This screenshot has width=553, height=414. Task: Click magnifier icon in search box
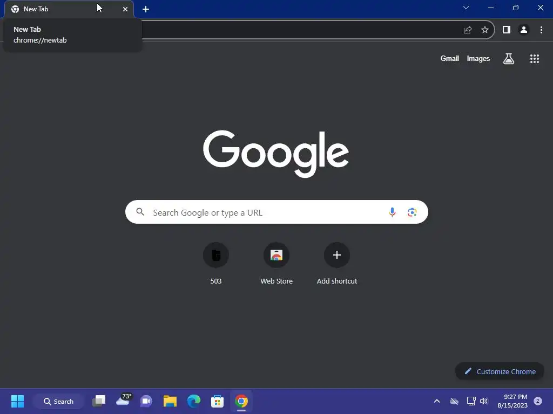pos(140,212)
